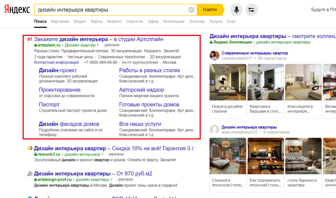Open anas.shuvalova2018 profile avatar
The width and height of the screenshot is (336, 198).
(214, 129)
